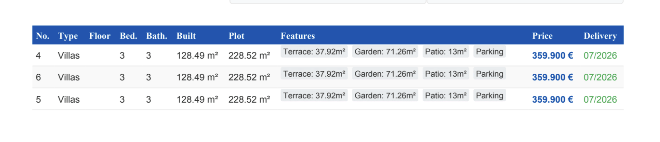Select the Floor column header

(100, 36)
